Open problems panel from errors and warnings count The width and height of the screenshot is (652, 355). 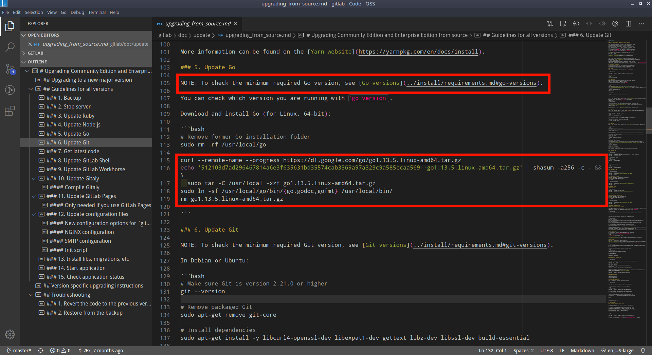tap(60, 351)
